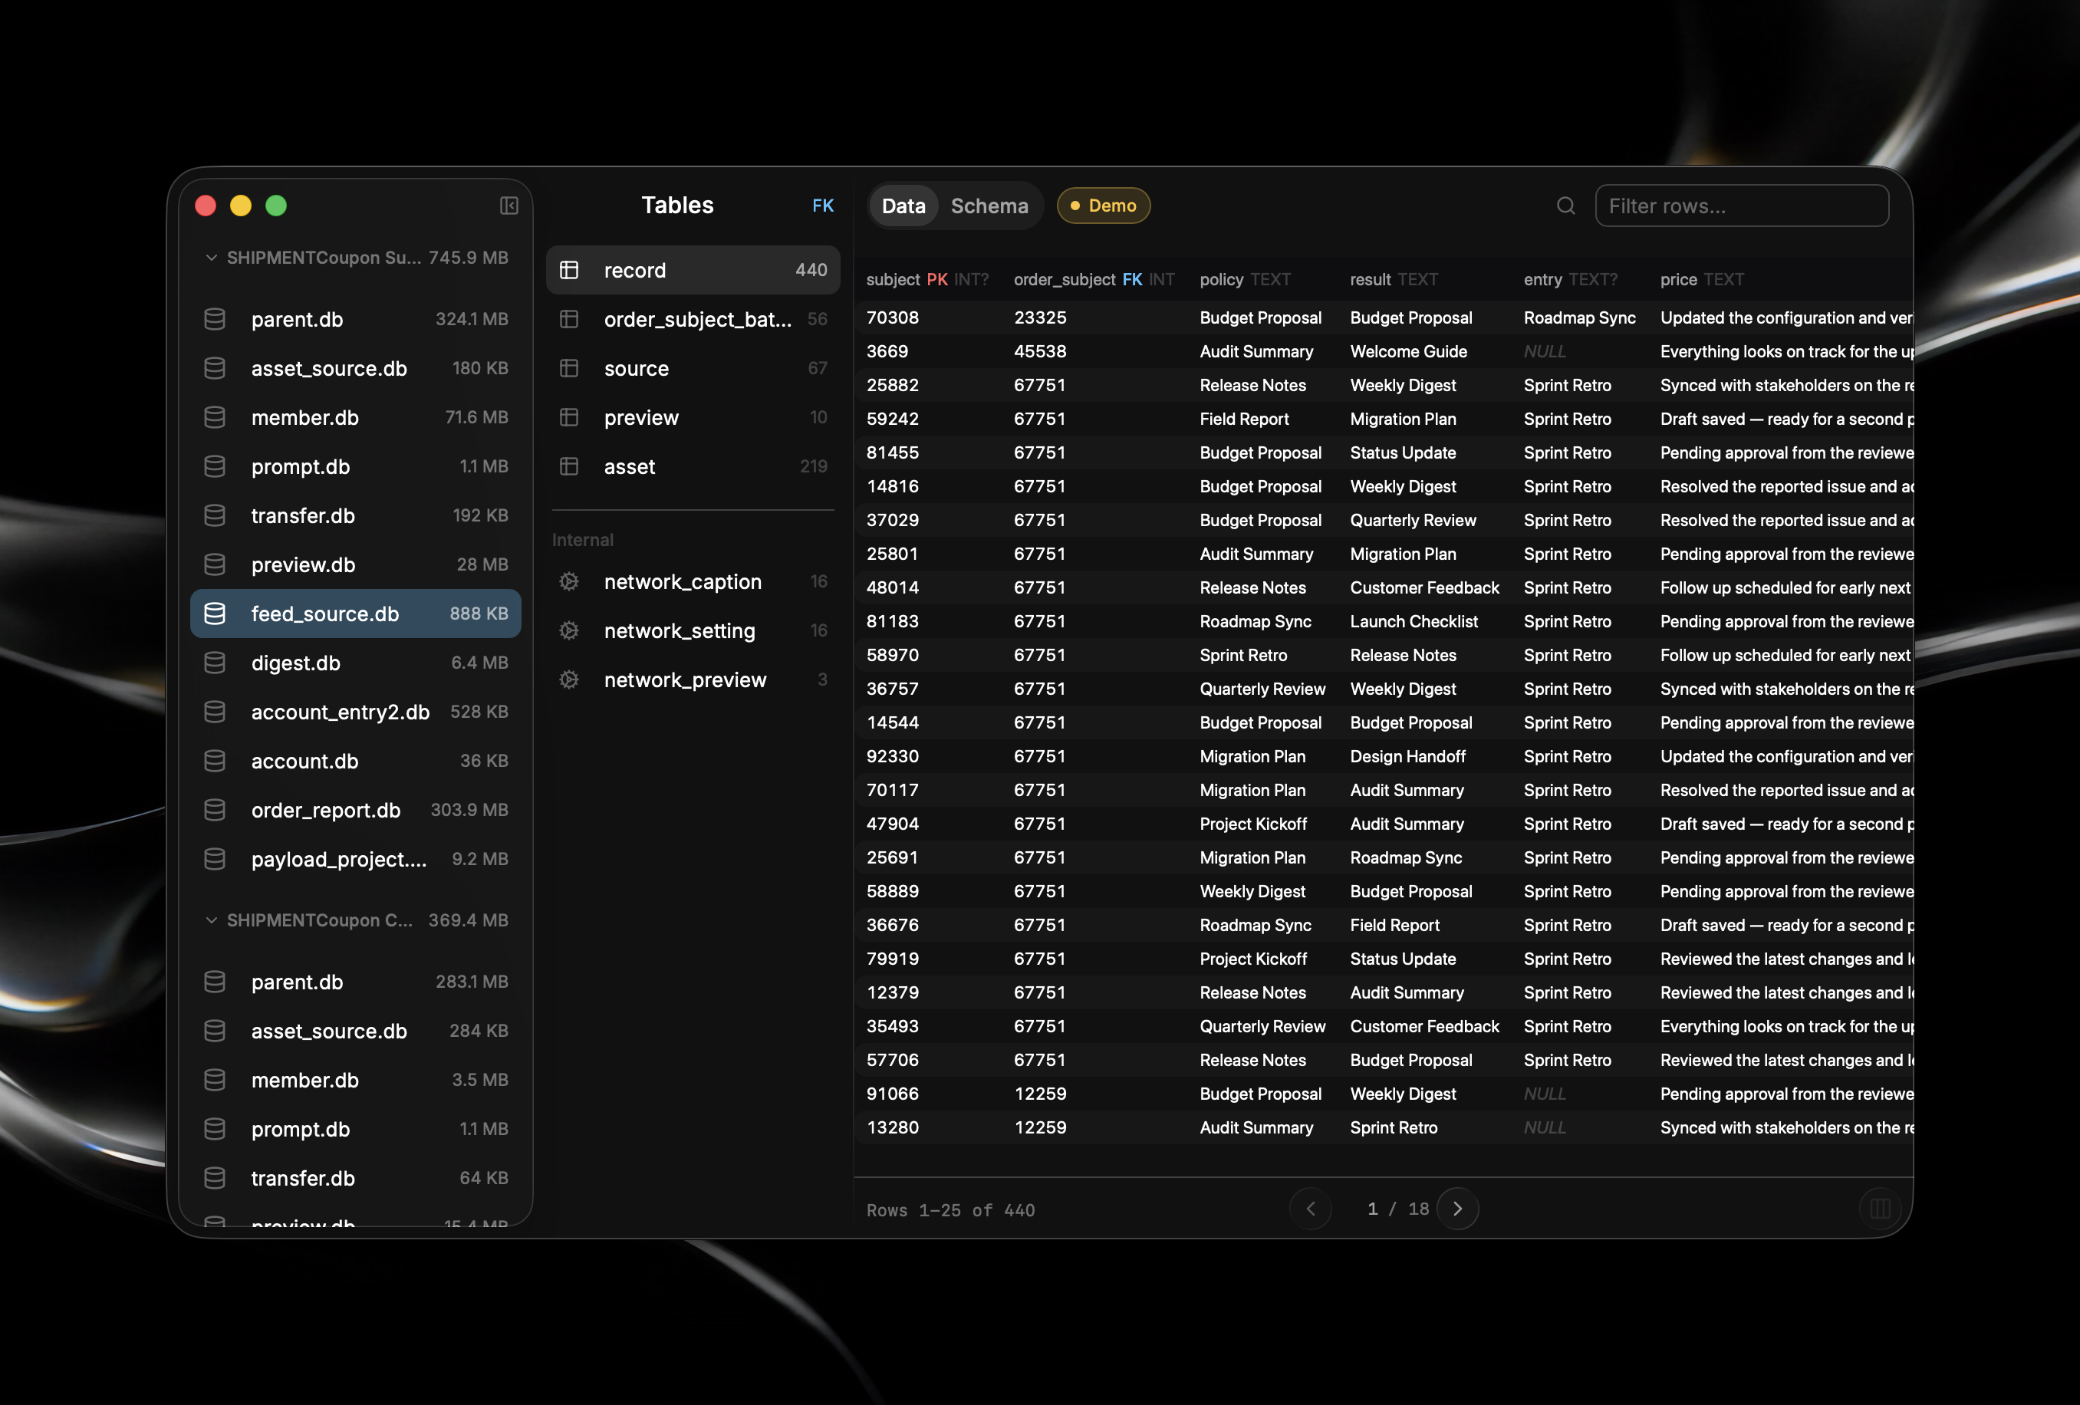Viewport: 2080px width, 1405px height.
Task: Click policy cell Field Report
Action: point(1244,419)
